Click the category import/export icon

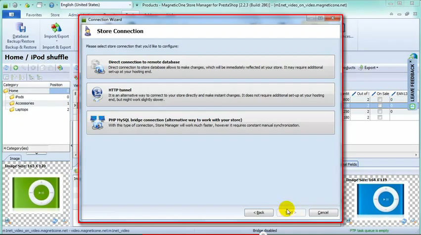coord(60,68)
